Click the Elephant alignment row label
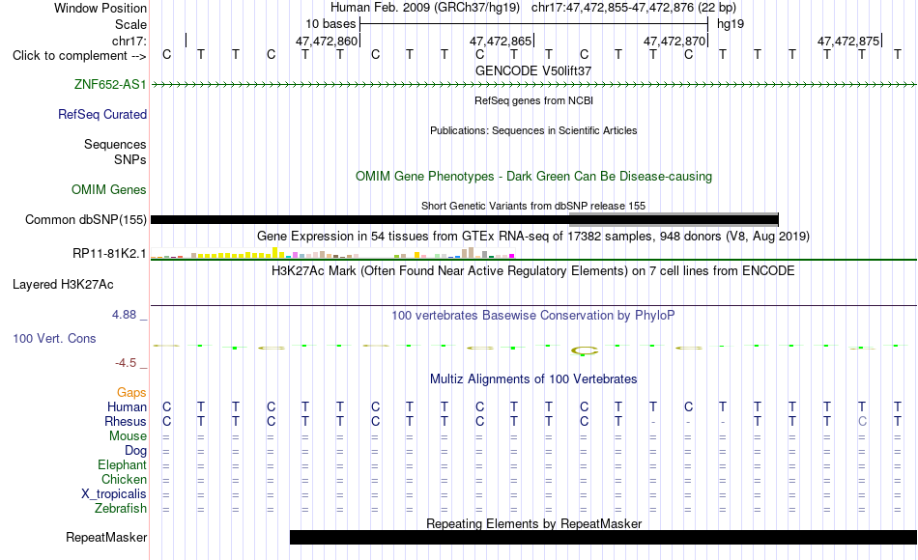 (x=122, y=465)
